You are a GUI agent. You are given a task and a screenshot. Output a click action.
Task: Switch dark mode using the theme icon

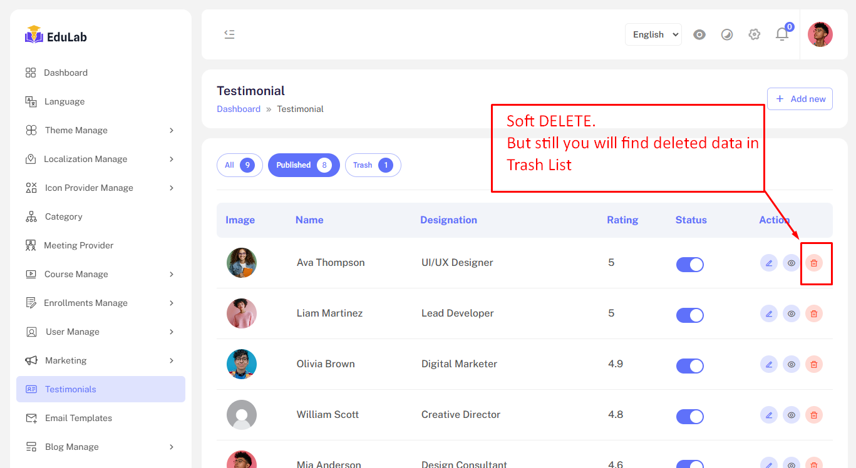click(x=726, y=34)
